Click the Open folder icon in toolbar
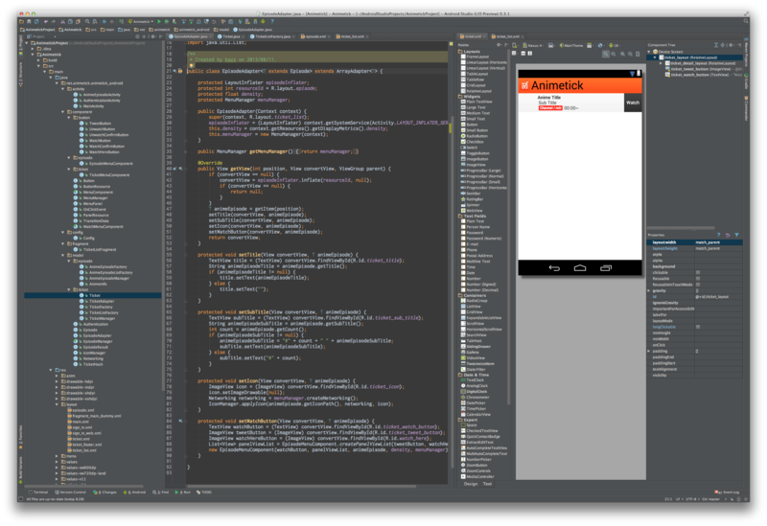 point(21,21)
